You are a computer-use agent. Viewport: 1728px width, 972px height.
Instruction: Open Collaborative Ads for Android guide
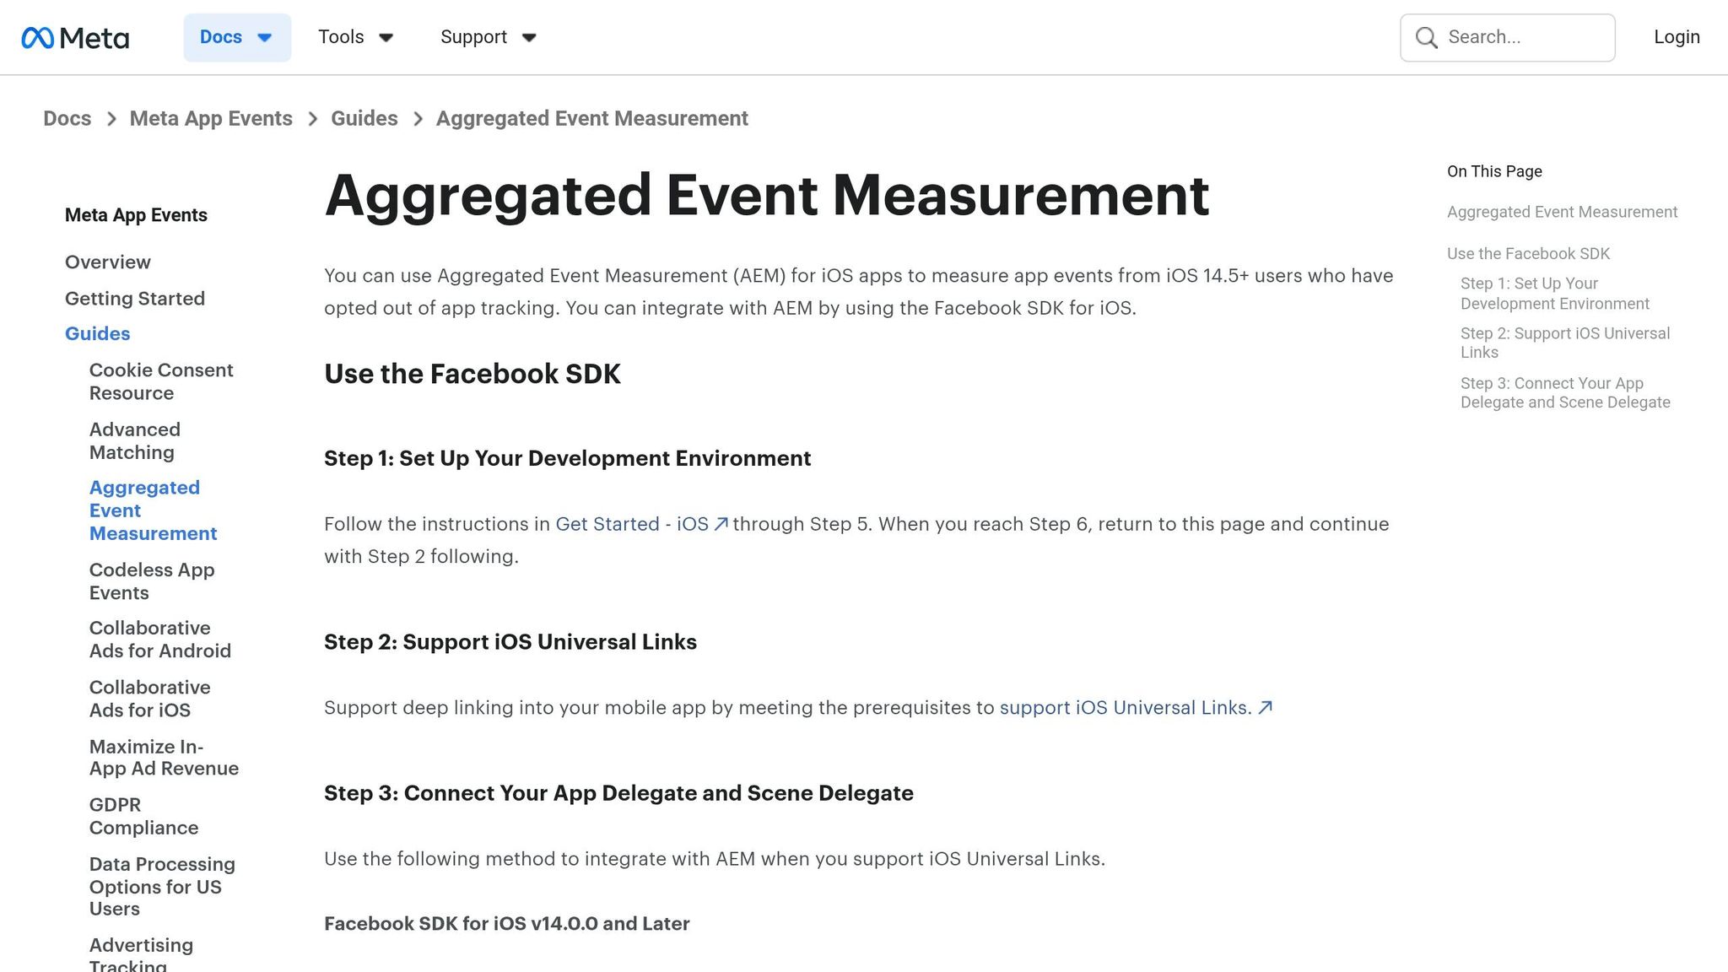160,640
